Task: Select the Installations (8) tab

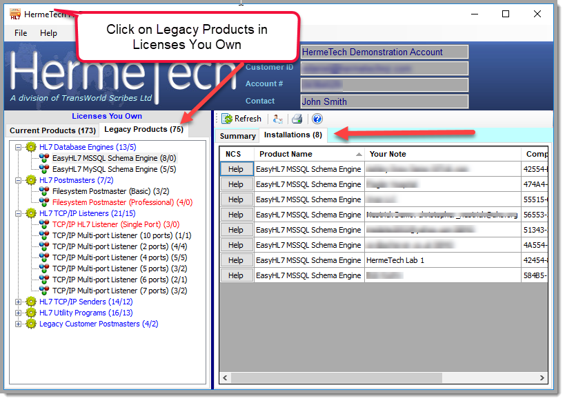Action: (293, 135)
